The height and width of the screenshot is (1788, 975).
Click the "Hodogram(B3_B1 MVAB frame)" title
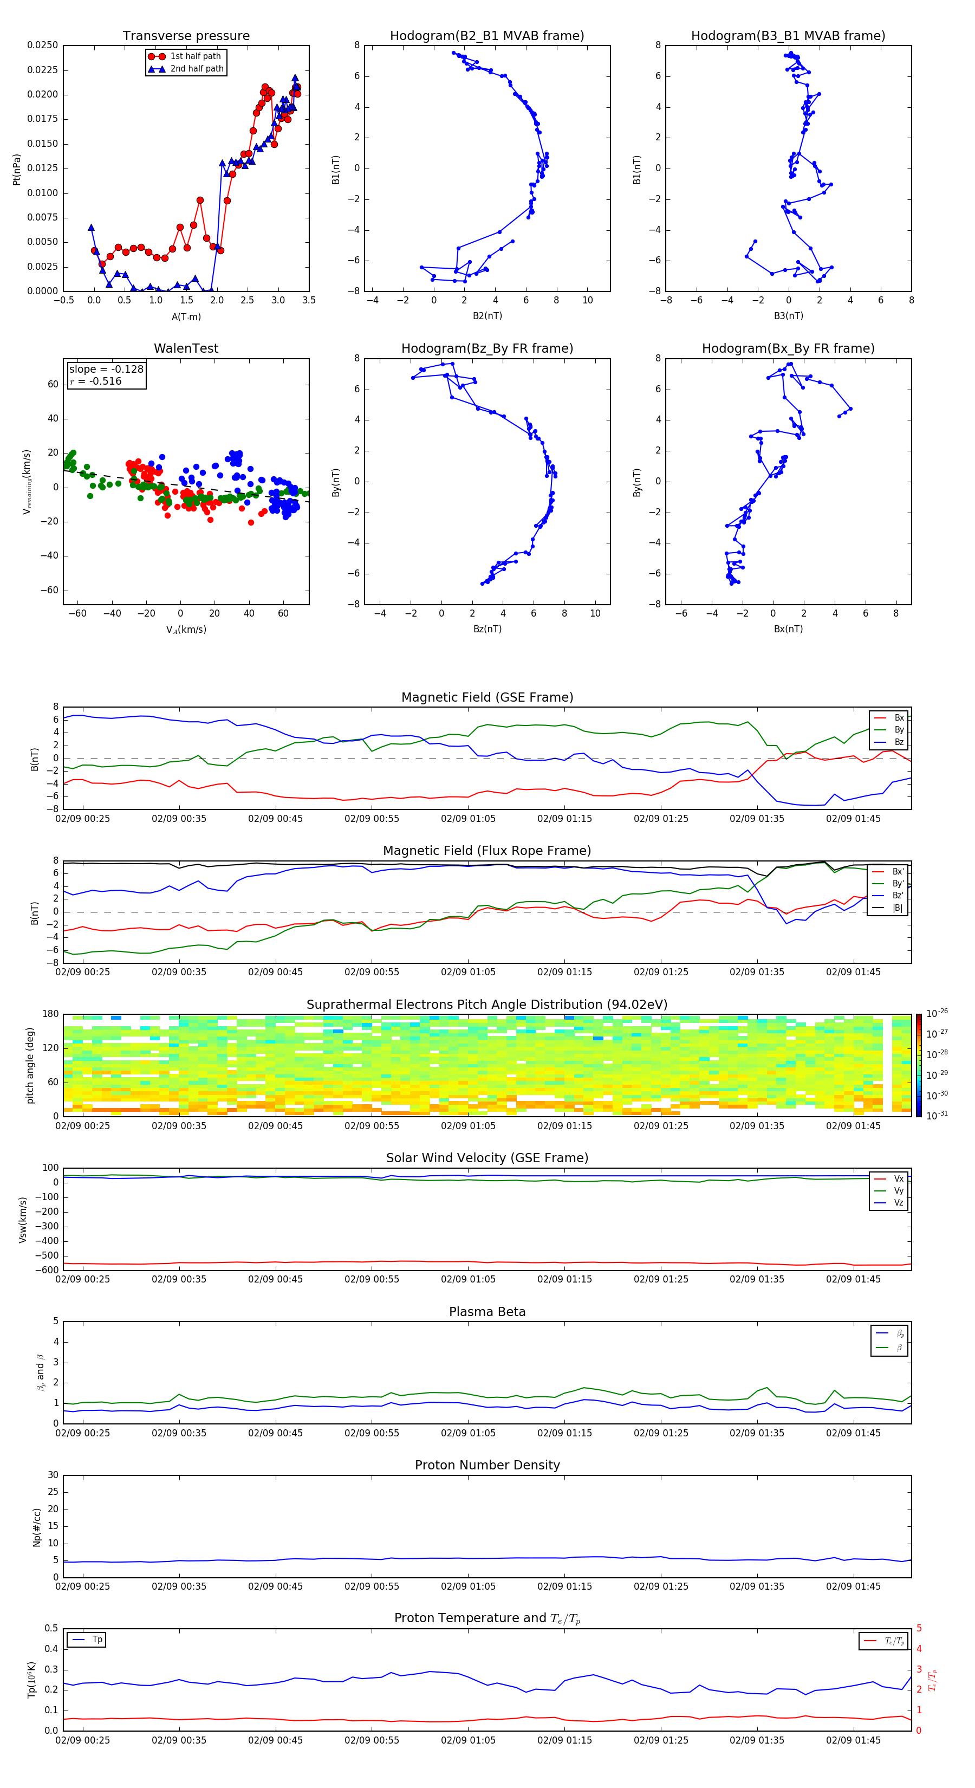pos(788,36)
